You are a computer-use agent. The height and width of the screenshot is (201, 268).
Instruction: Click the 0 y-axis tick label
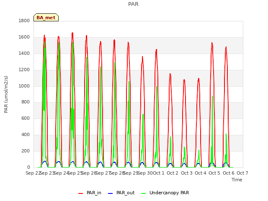point(28,167)
